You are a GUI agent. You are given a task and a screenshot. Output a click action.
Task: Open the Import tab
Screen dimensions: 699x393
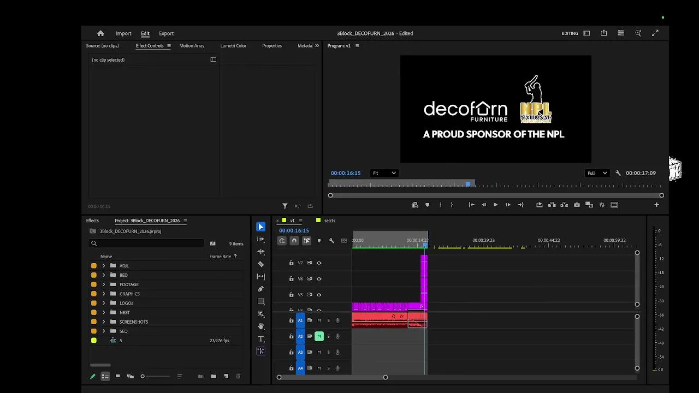123,33
